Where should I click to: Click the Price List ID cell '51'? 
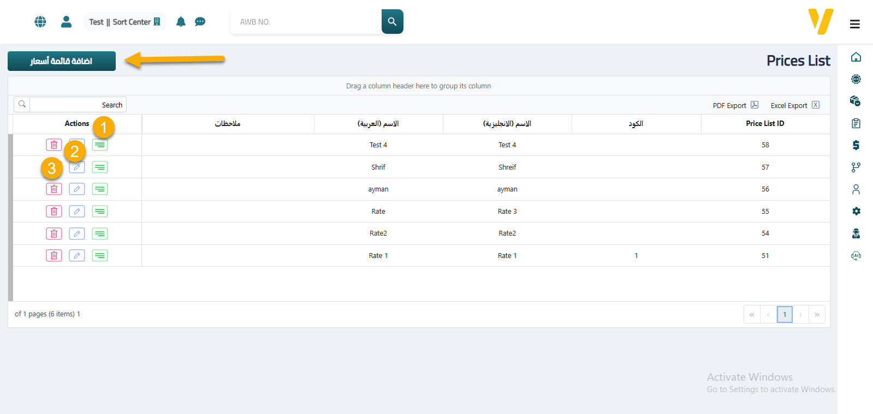pyautogui.click(x=765, y=256)
